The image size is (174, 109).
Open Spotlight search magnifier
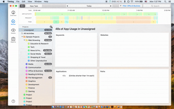coord(165,1)
